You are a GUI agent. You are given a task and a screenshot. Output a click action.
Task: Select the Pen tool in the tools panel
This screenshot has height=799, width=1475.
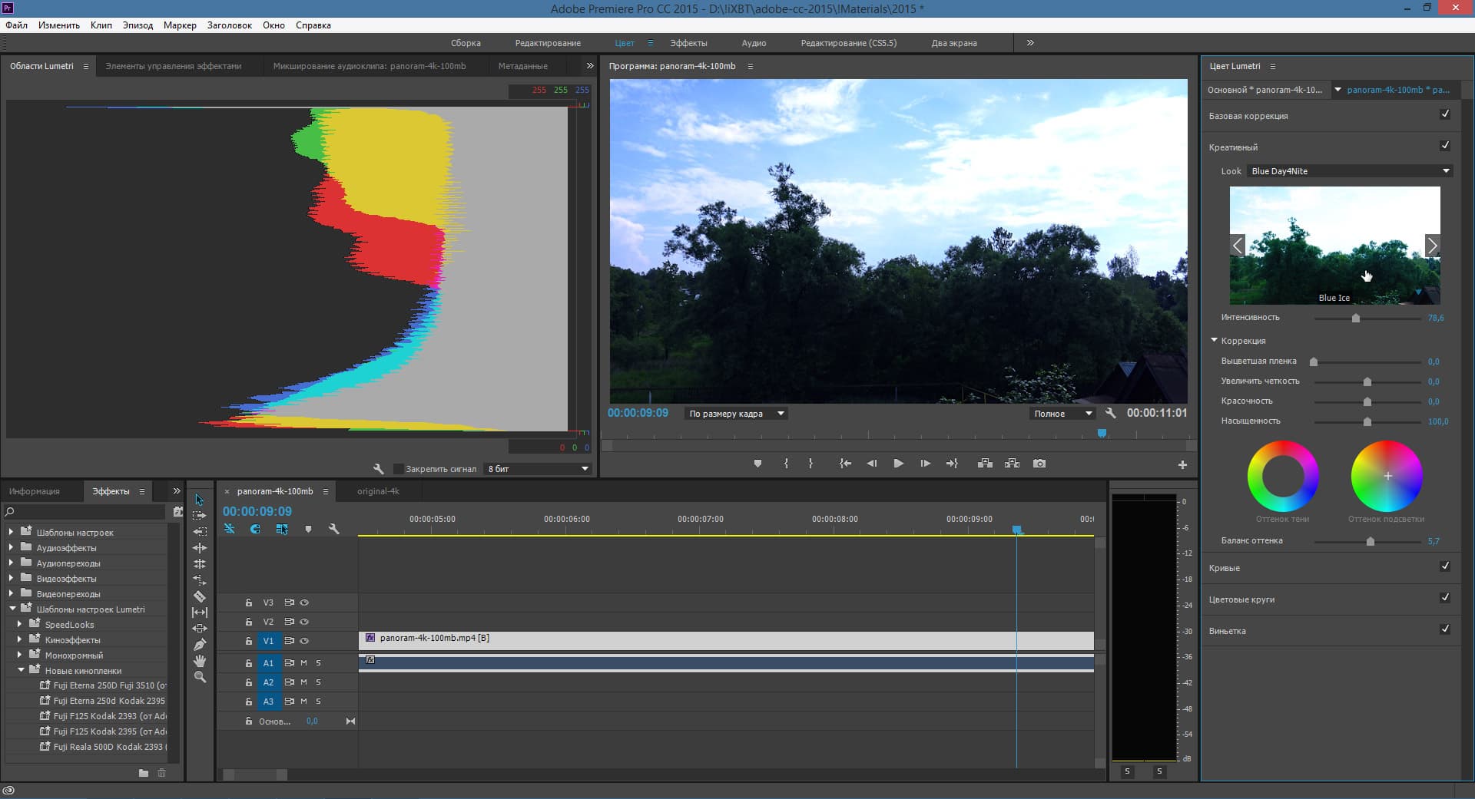[200, 645]
